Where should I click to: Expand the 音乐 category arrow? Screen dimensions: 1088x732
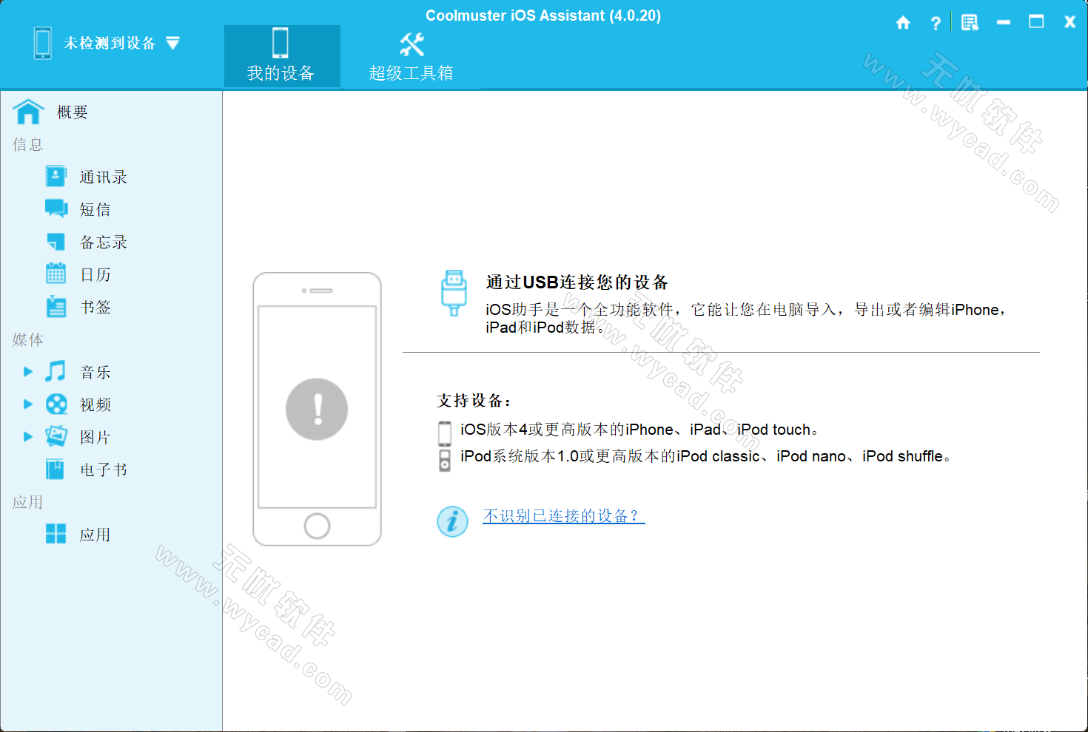pyautogui.click(x=27, y=371)
